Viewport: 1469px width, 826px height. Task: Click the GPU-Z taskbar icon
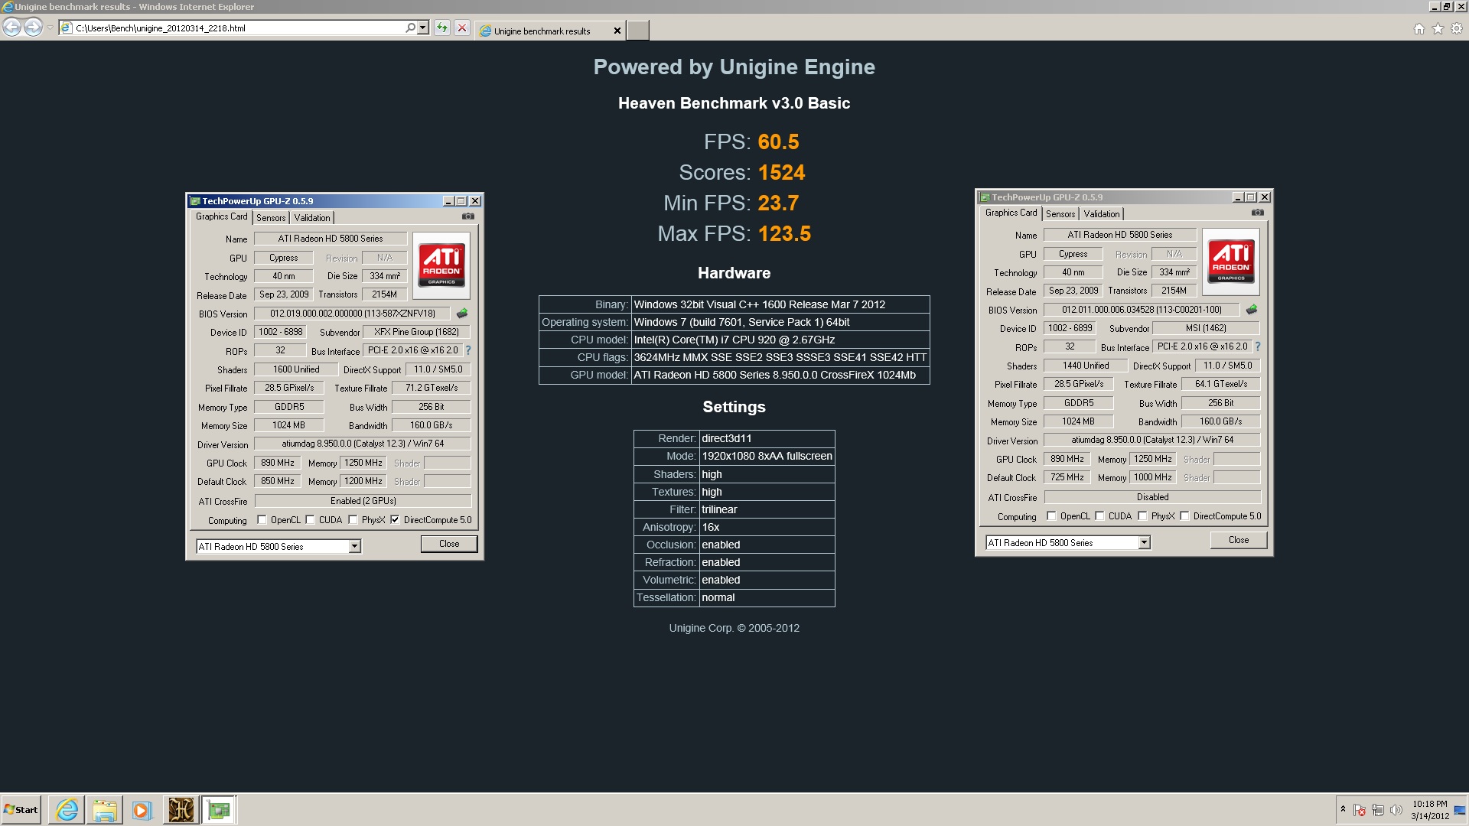pos(219,810)
